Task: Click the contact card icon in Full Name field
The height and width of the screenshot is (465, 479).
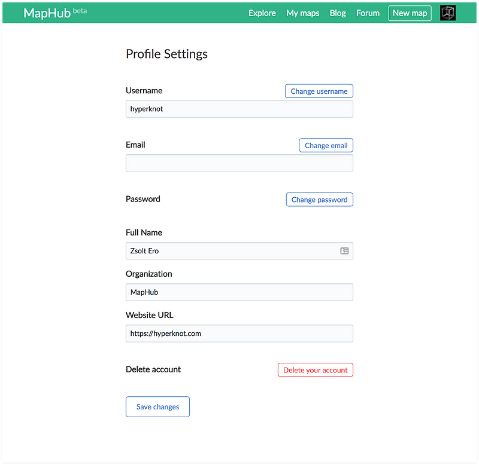Action: 344,251
